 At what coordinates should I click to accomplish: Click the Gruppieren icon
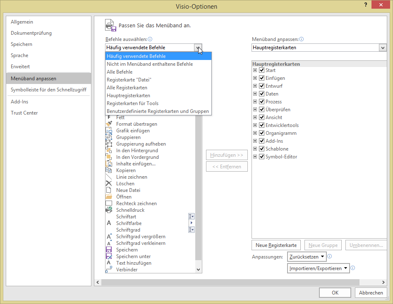(109, 137)
